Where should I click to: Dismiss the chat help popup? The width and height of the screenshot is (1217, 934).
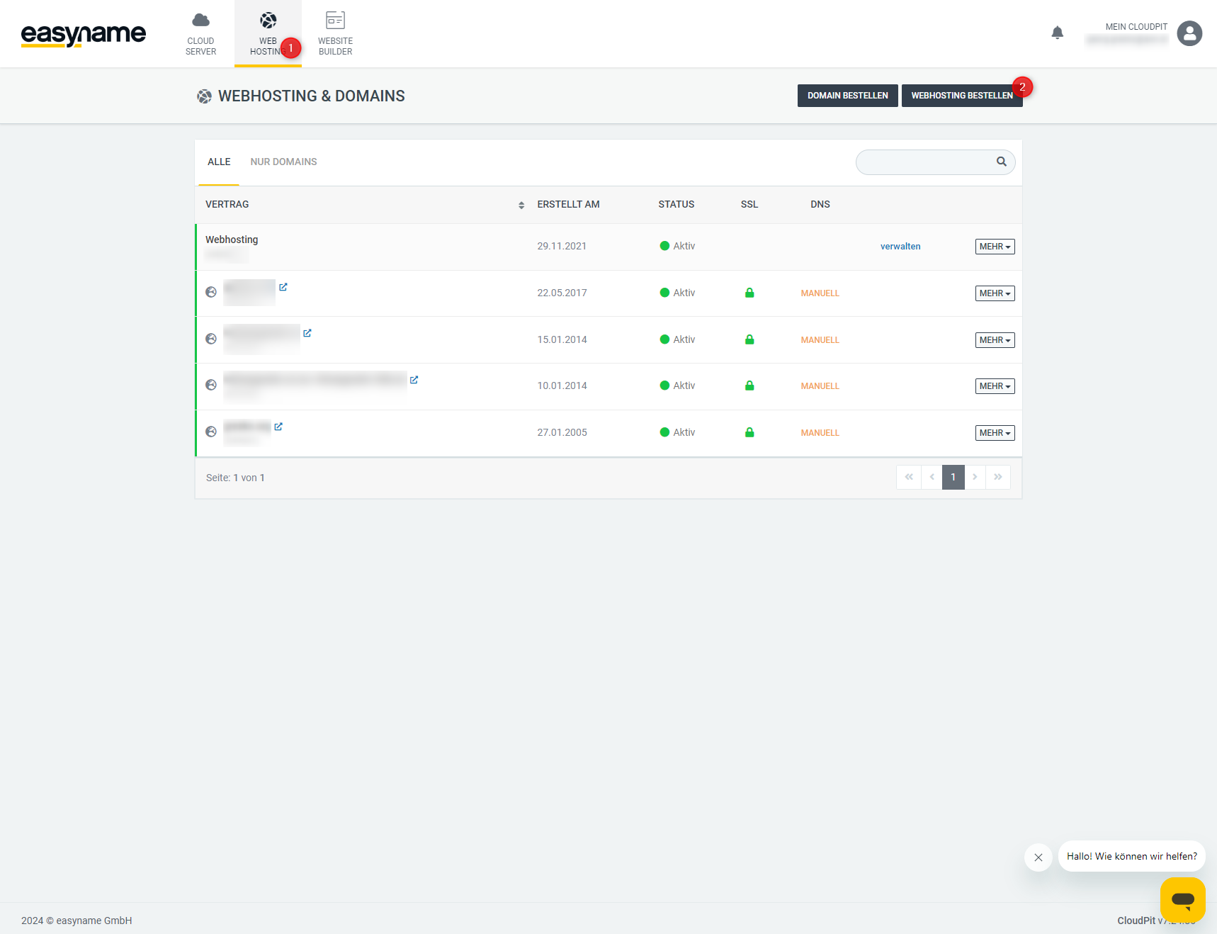point(1038,857)
